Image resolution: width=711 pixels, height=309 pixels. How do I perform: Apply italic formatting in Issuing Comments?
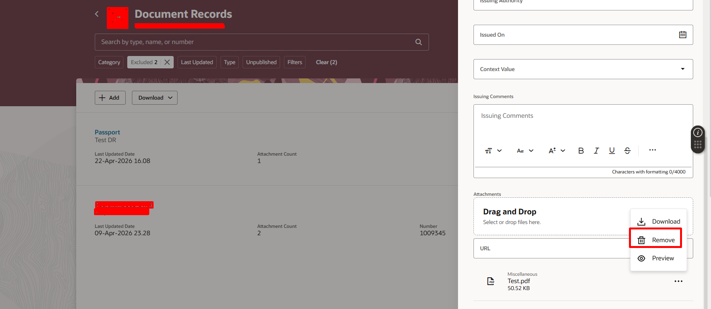pyautogui.click(x=596, y=151)
